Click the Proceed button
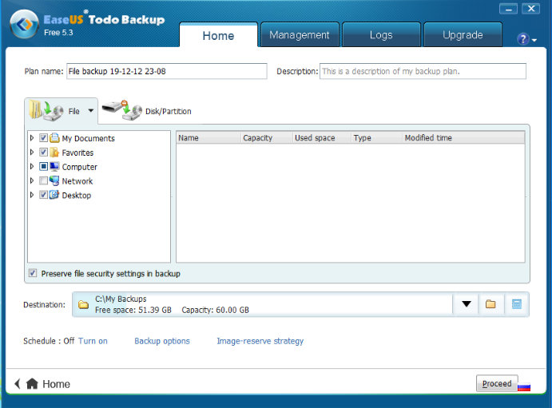The width and height of the screenshot is (552, 408). click(497, 383)
